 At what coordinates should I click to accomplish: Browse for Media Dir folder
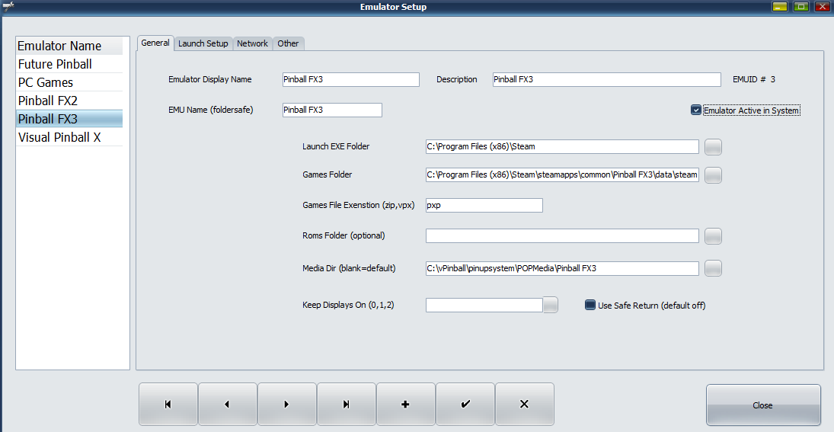[713, 268]
